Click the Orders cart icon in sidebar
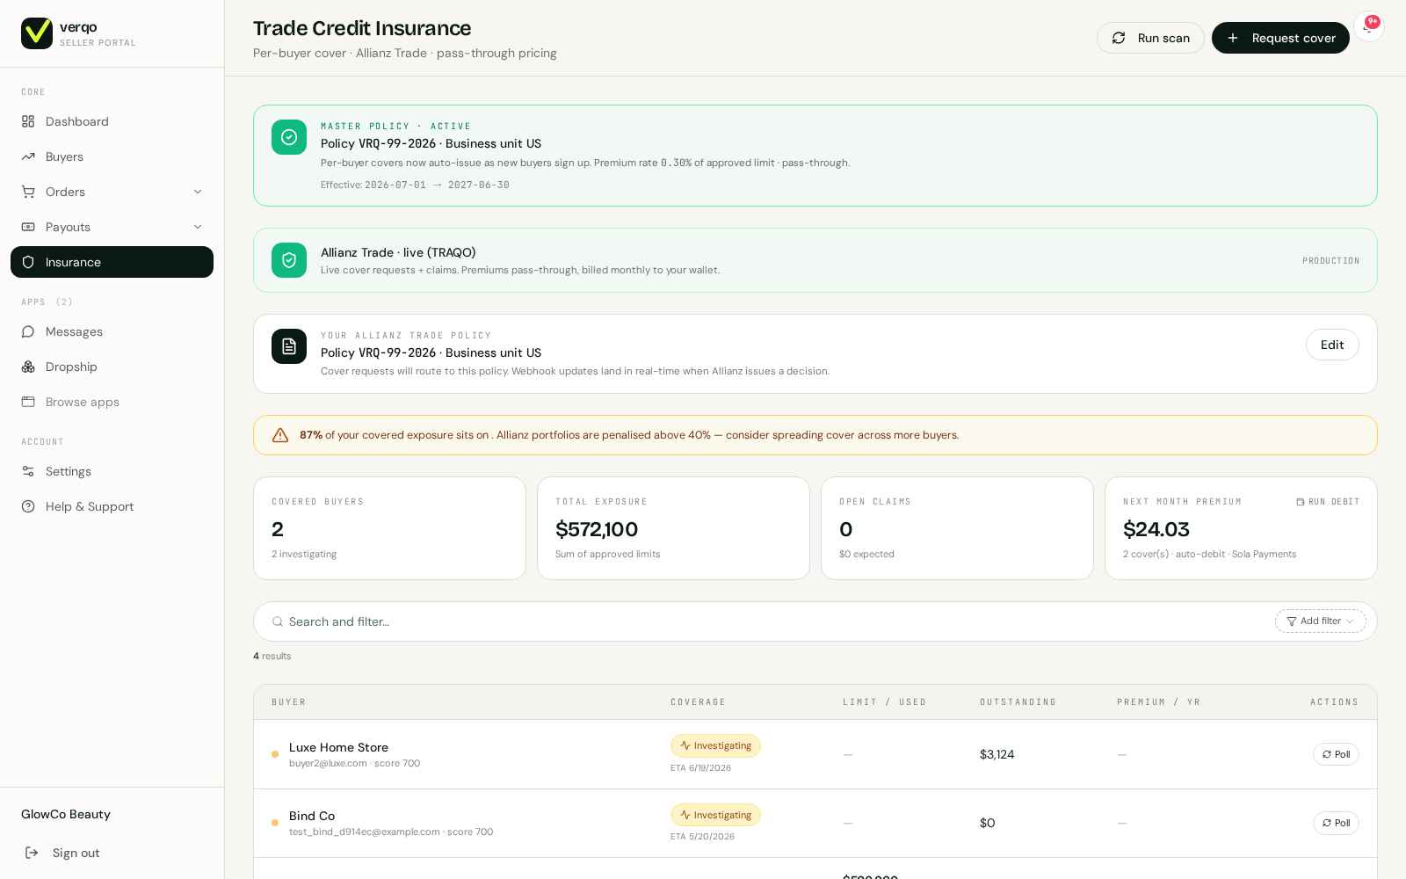1406x879 pixels. pos(28,192)
